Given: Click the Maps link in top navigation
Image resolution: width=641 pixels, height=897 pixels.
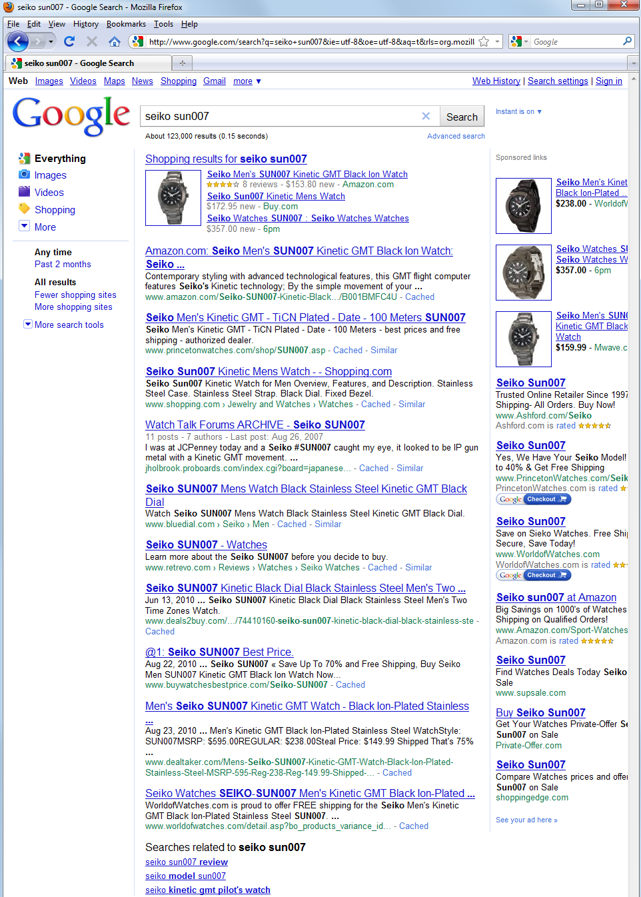Looking at the screenshot, I should coord(115,81).
